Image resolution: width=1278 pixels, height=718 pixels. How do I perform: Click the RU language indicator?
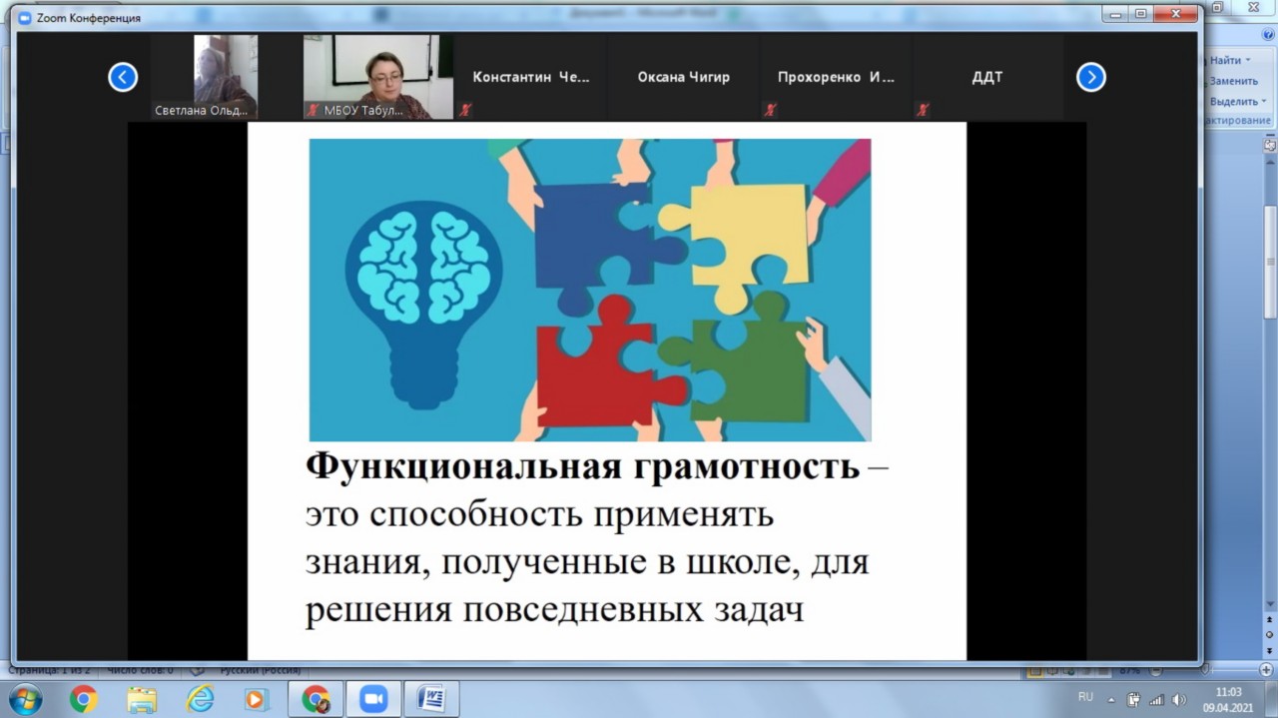click(x=1085, y=697)
